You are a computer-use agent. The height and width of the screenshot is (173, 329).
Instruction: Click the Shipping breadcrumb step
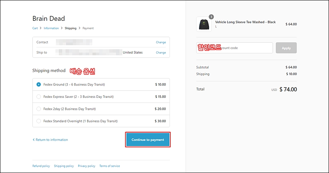click(x=70, y=28)
